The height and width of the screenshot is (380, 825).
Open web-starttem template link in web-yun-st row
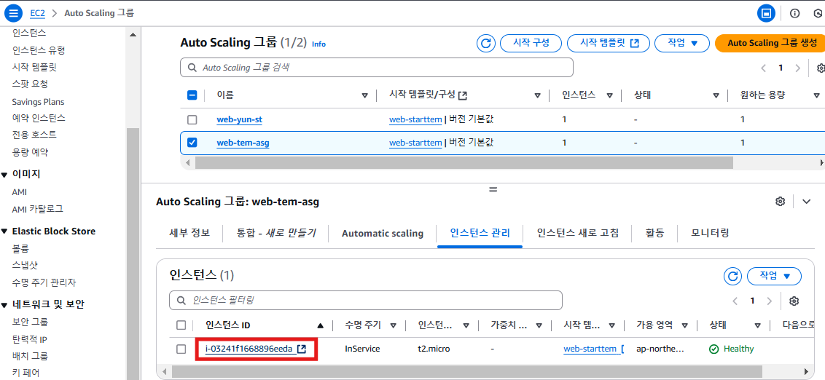[415, 120]
